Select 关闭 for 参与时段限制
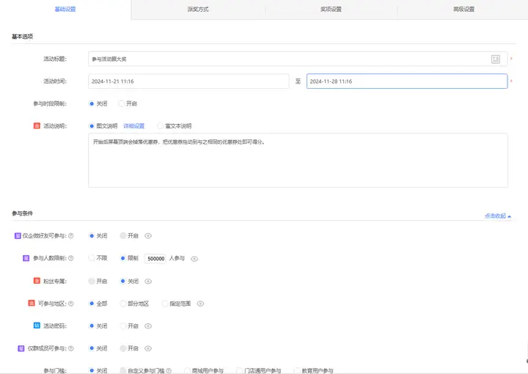This screenshot has width=528, height=374. tap(91, 103)
